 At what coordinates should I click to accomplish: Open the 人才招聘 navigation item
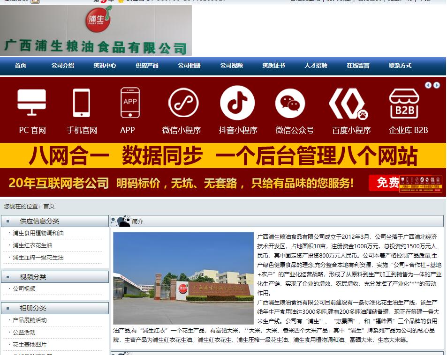(x=316, y=66)
